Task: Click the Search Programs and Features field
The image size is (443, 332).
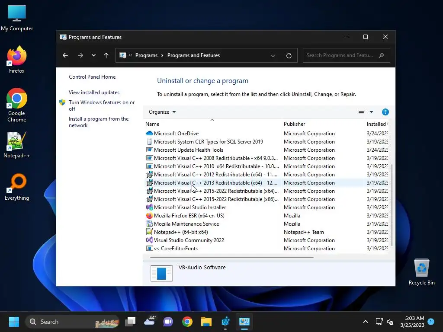Action: 347,55
